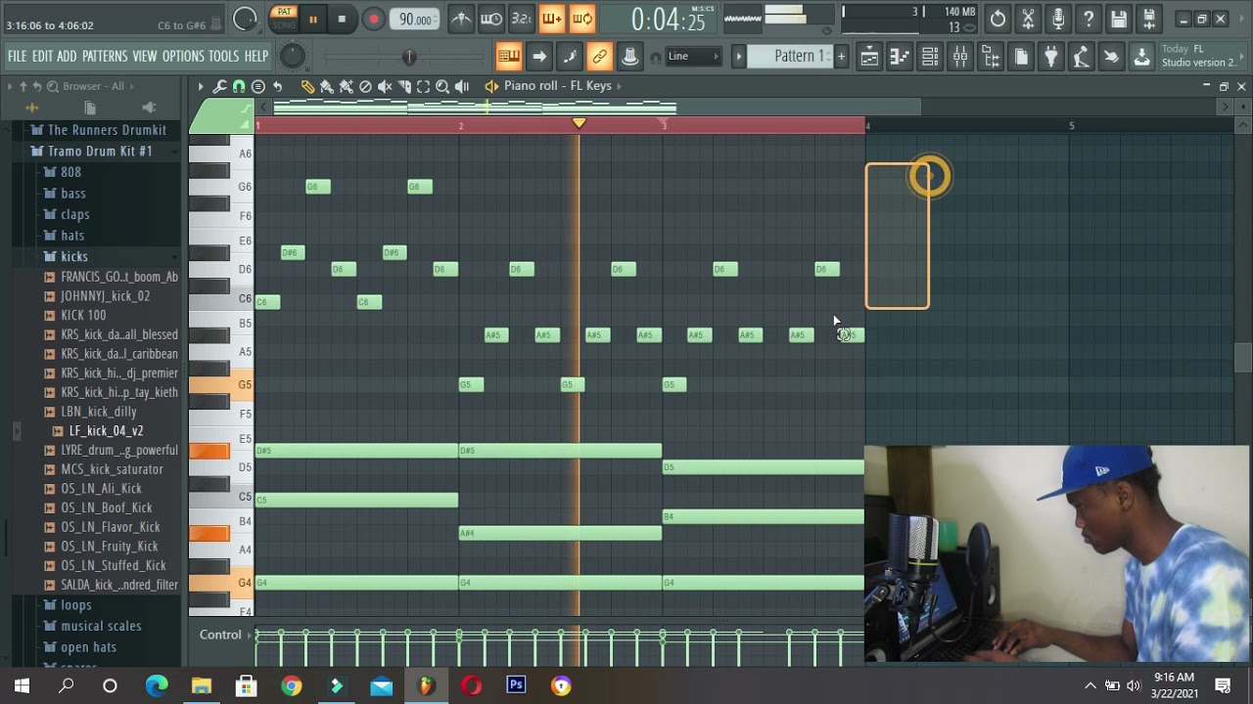Open Piano roll - FL Keys target selector

click(558, 86)
